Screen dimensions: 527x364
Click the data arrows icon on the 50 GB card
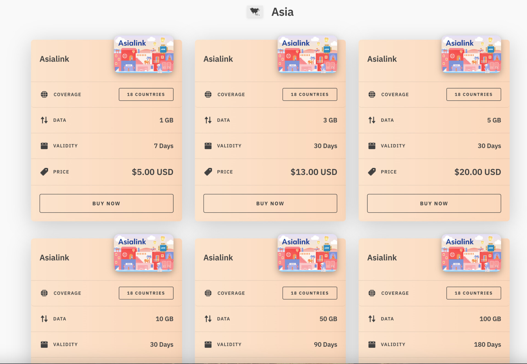tap(208, 319)
